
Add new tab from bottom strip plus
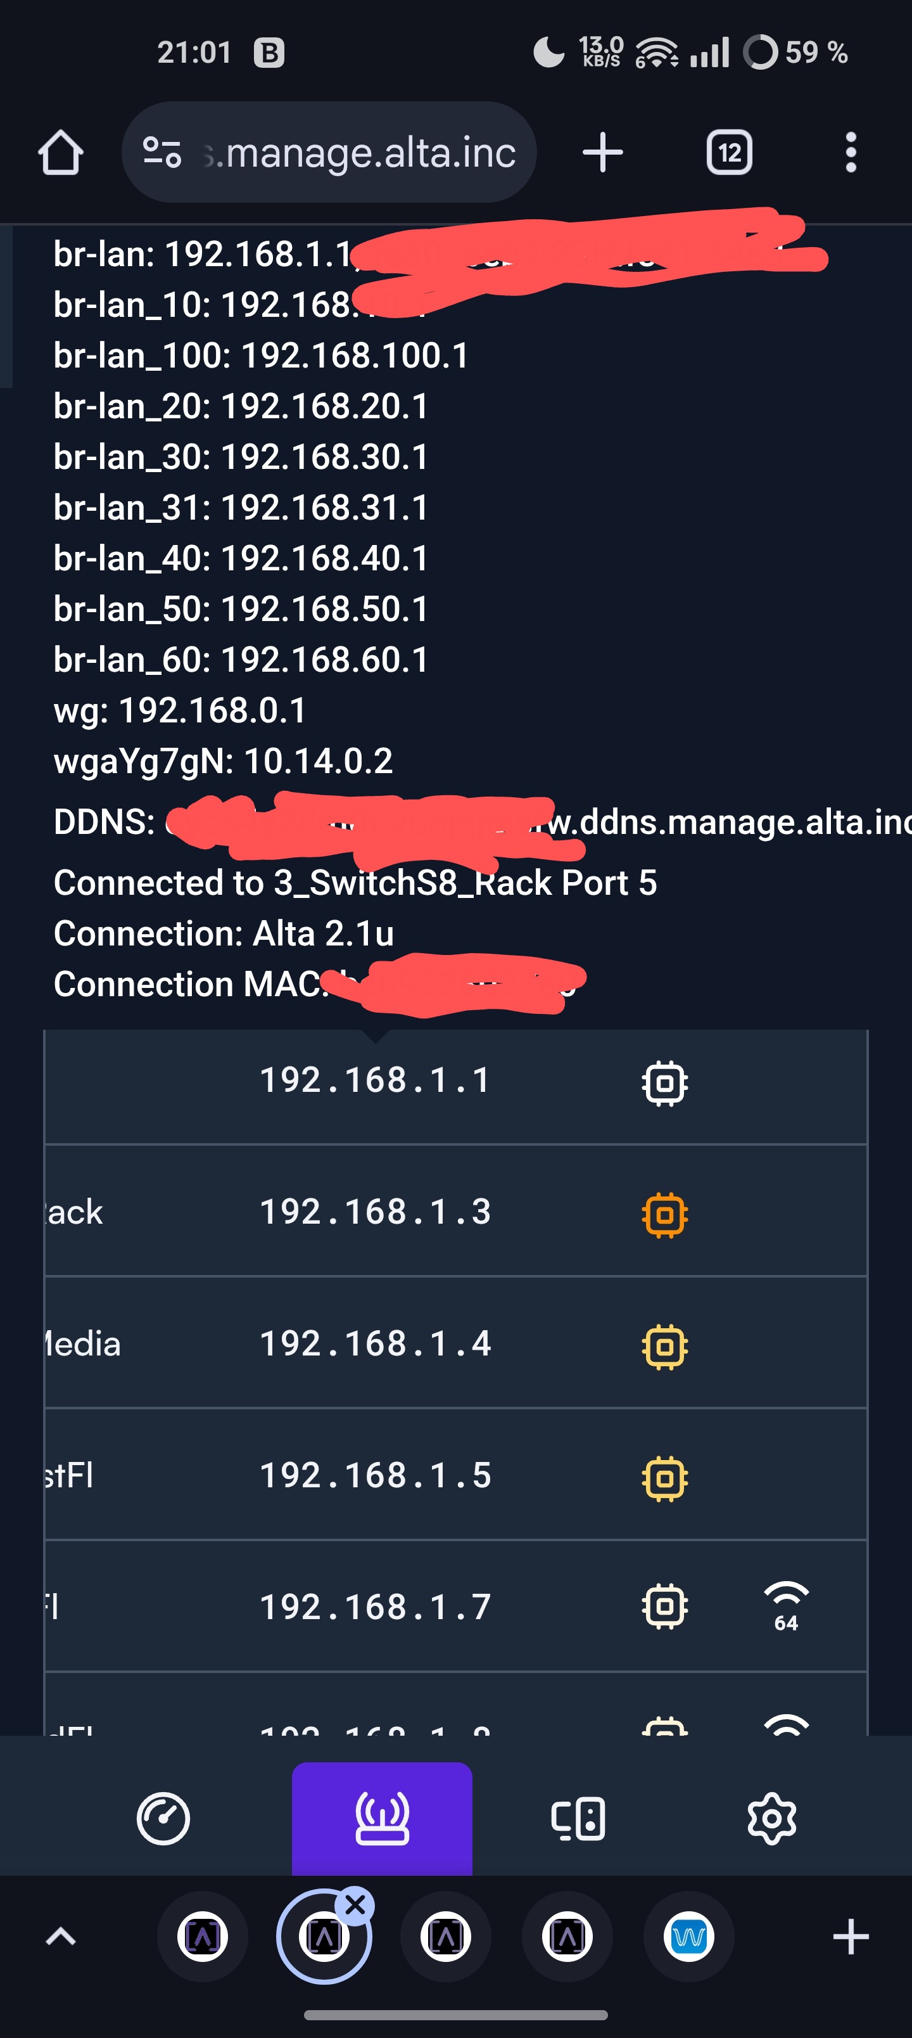[x=851, y=1936]
